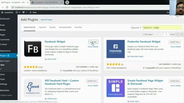184x103 pixels.
Task: Click author link Podamibe Nepal
Action: 137,57
